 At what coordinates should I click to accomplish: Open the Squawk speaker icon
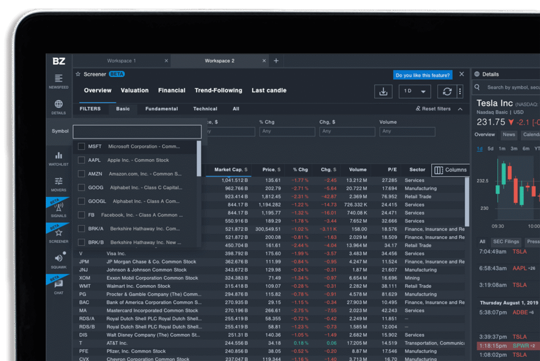(x=59, y=260)
